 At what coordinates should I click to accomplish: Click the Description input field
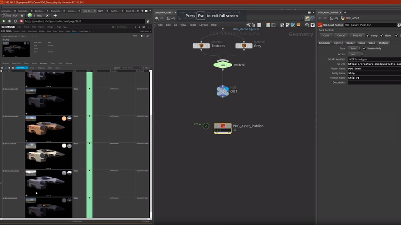[374, 83]
